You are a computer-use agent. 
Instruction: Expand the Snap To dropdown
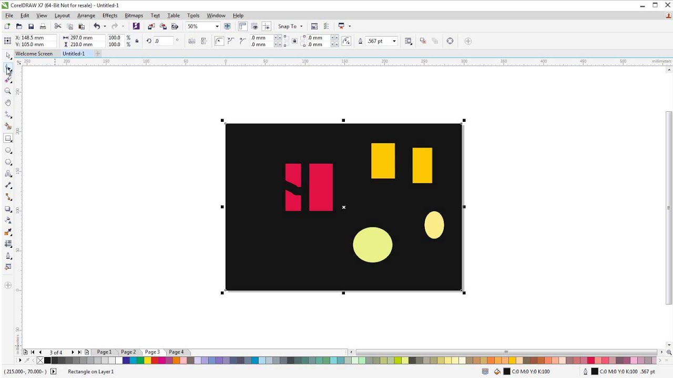[301, 26]
